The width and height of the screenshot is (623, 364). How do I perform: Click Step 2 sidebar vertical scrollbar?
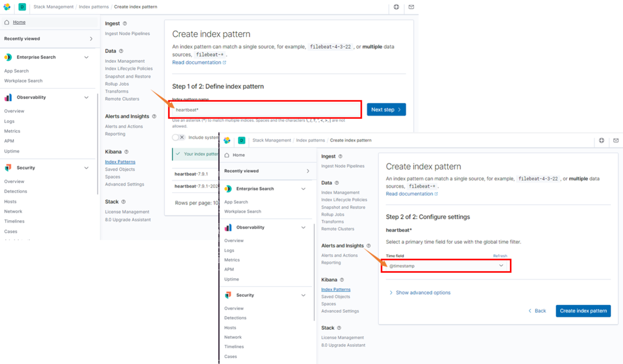click(x=314, y=273)
